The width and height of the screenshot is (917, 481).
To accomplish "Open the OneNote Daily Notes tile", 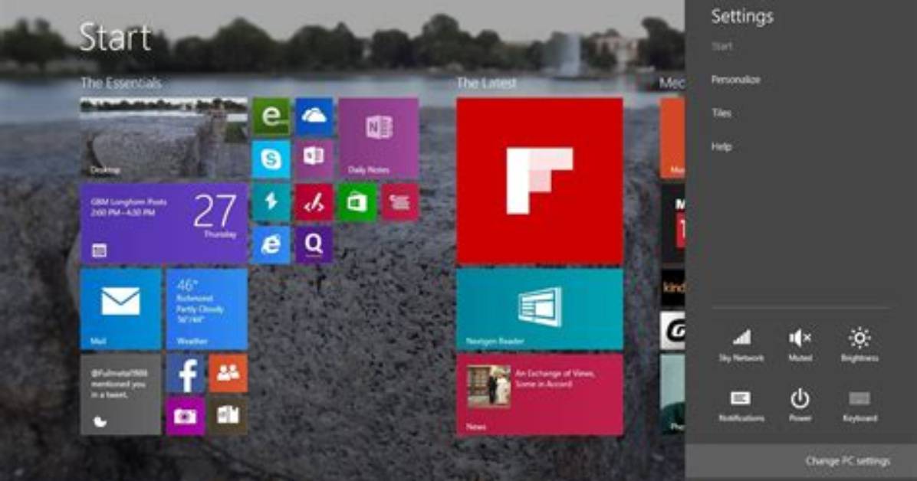I will 379,138.
